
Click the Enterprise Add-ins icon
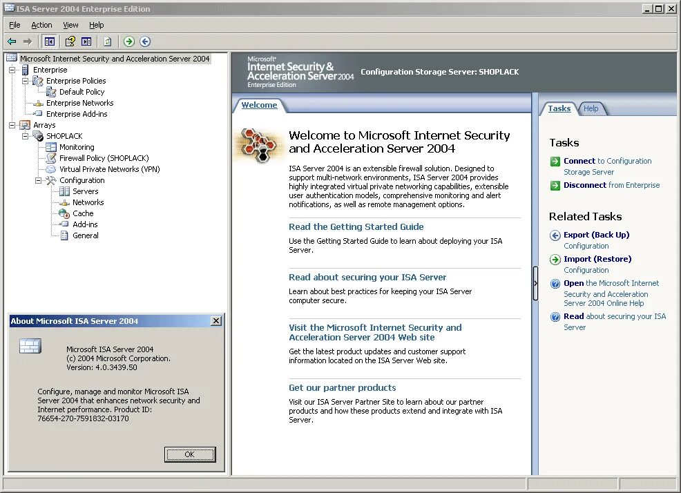coord(39,114)
